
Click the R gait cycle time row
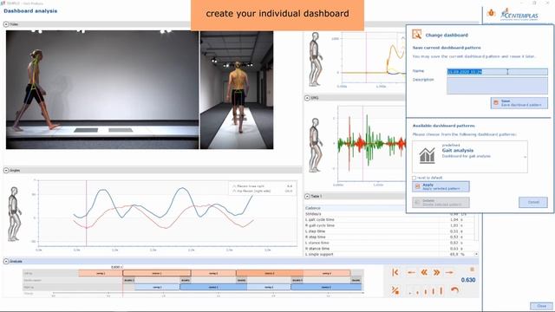(x=388, y=225)
